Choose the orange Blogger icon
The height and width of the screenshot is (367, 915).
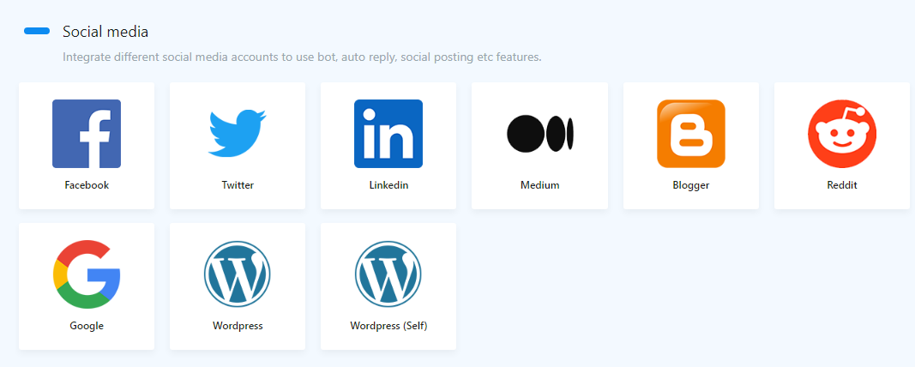click(x=690, y=134)
